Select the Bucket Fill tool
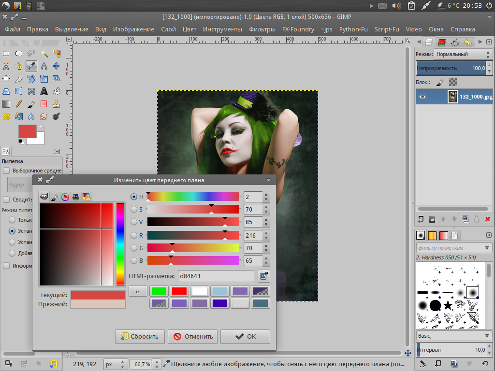 (x=57, y=91)
